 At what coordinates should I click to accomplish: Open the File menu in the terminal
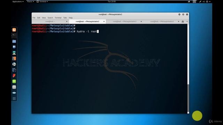(x=34, y=18)
